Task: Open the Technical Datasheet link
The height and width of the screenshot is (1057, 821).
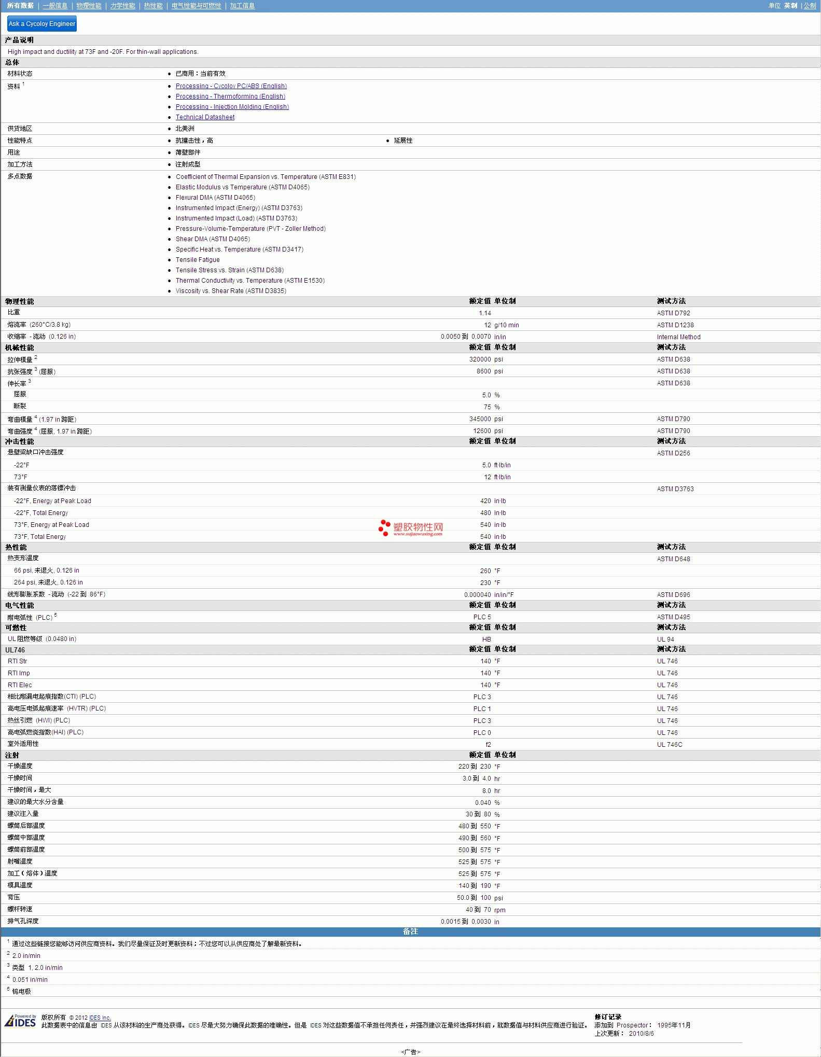Action: 205,117
